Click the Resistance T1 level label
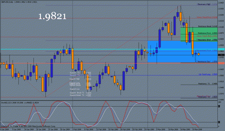 208,84
